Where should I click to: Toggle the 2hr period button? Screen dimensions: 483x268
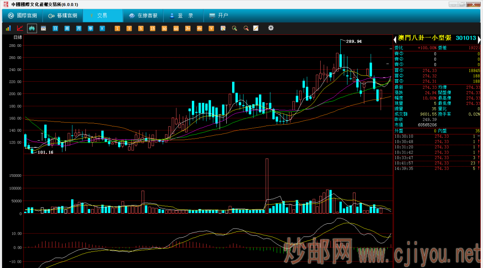click(187, 28)
